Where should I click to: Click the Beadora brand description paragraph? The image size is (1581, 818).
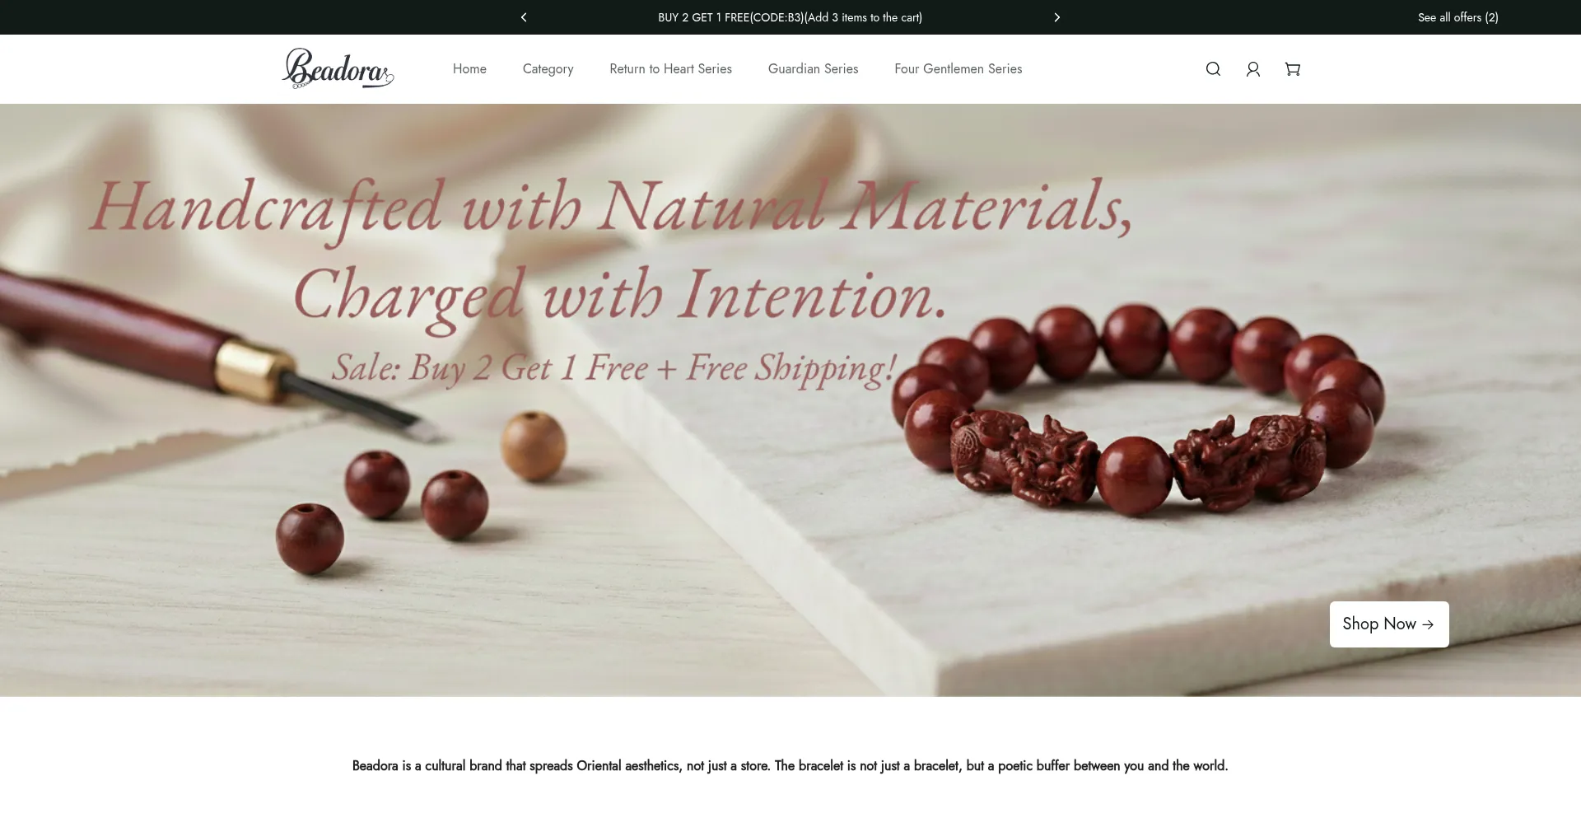[x=790, y=766]
